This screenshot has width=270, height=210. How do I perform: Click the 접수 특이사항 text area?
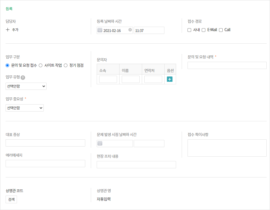click(227, 148)
